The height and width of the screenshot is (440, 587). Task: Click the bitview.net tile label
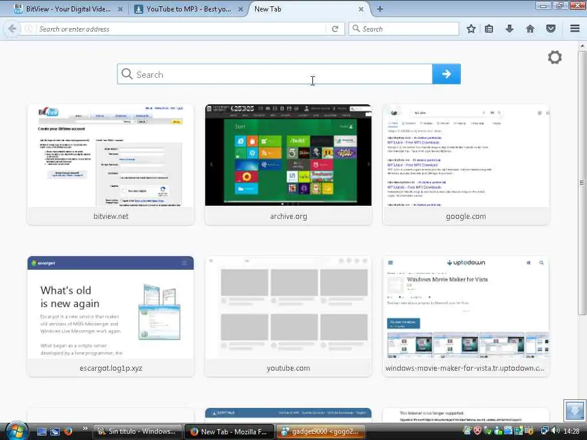[111, 216]
